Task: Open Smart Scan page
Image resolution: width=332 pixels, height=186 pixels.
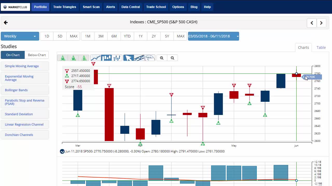Action: pos(91,7)
